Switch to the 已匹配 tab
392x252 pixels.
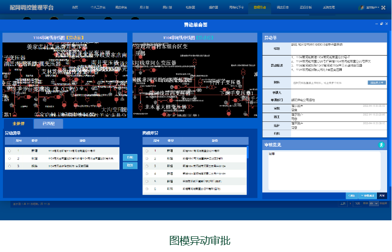(48, 124)
